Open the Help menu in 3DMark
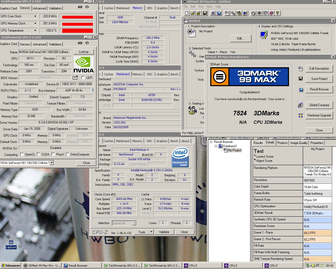The image size is (336, 269). click(218, 7)
